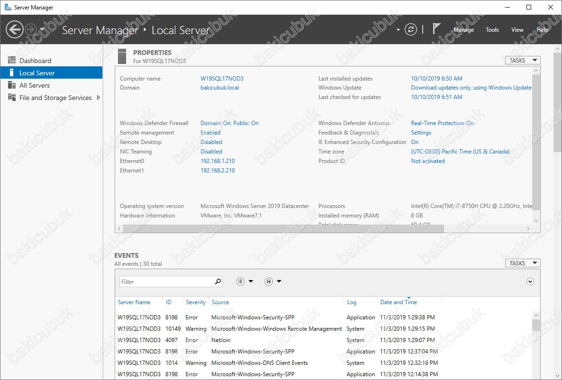Click the Dashboard grid icon
This screenshot has width=562, height=380.
point(12,60)
